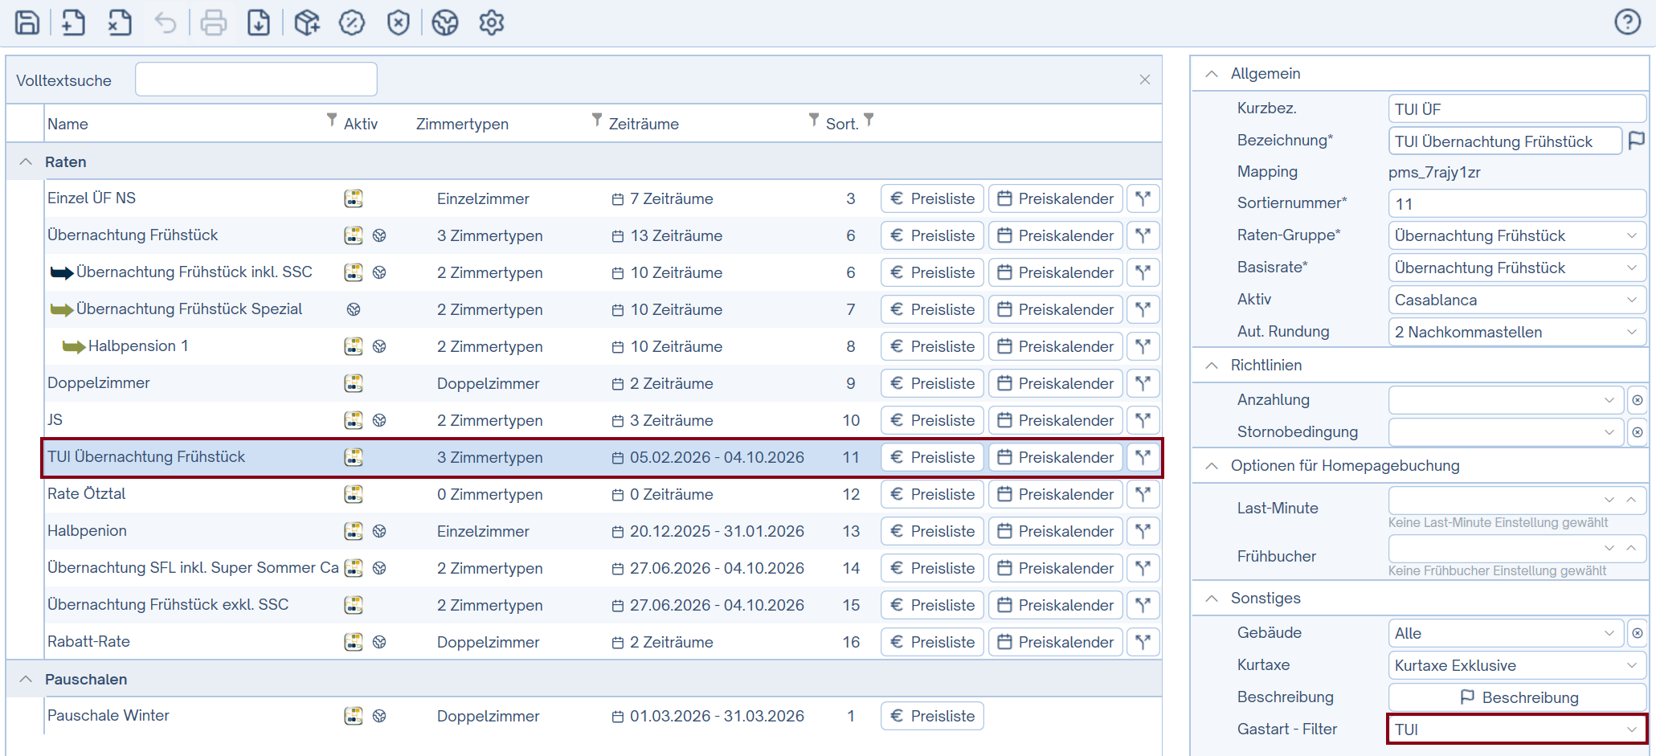Click the globe icon in the Übernachtung Frühstück Spezial row

tap(354, 309)
